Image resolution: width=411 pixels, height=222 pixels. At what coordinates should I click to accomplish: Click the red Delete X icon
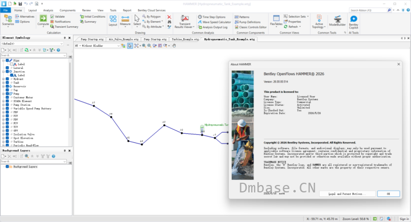pos(169,17)
